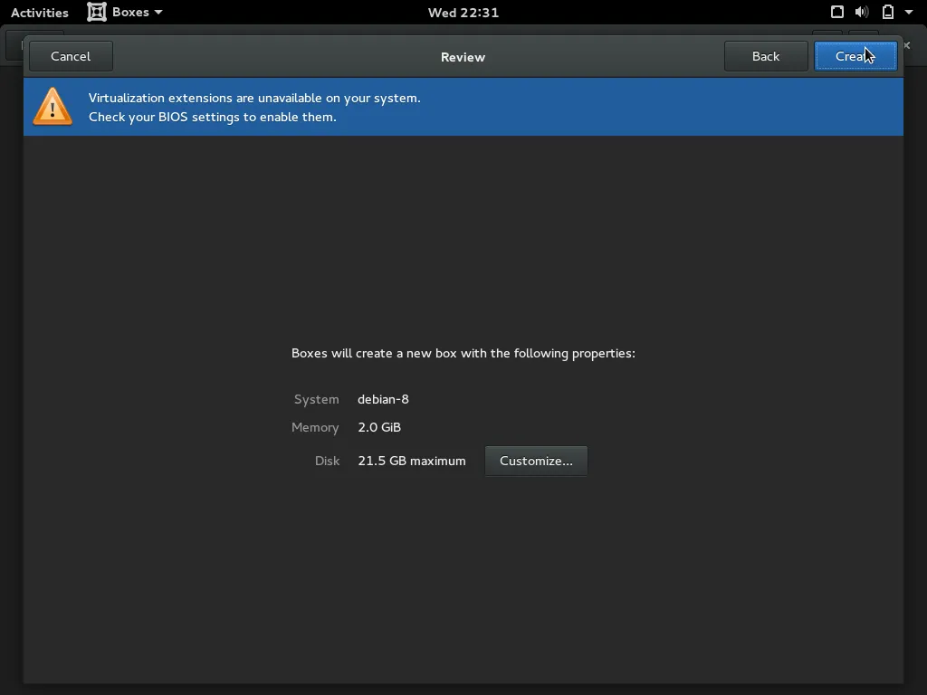
Task: Click the close x behind the dialog
Action: pos(908,44)
